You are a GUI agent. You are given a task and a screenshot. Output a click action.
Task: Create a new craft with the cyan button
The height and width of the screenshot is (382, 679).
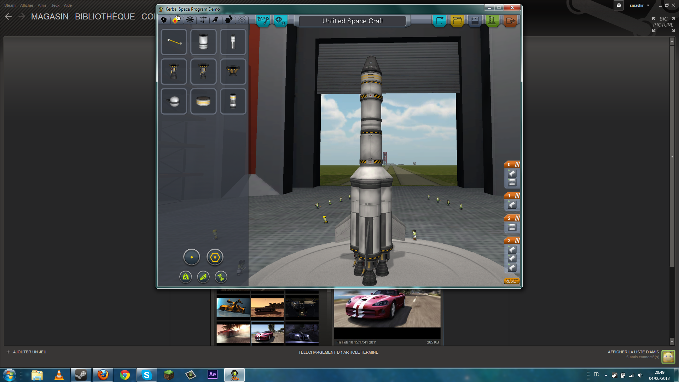click(440, 21)
